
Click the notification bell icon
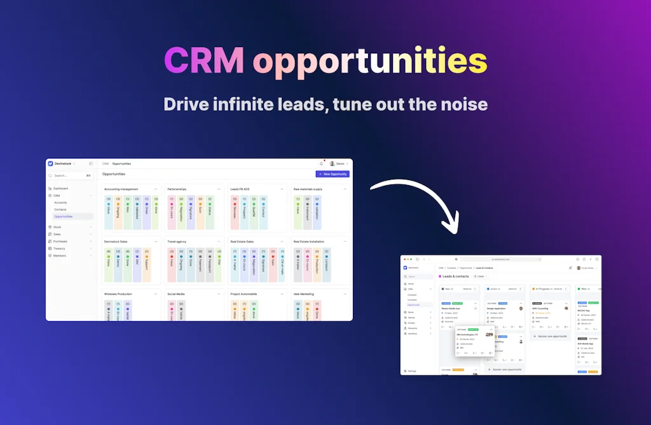point(321,164)
